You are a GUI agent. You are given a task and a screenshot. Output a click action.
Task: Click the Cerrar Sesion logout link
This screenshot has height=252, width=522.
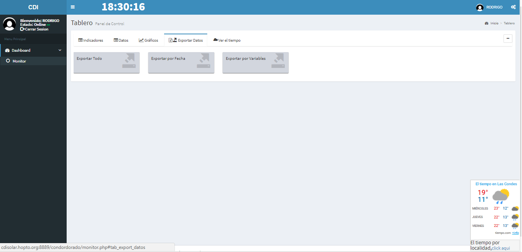[x=34, y=29]
